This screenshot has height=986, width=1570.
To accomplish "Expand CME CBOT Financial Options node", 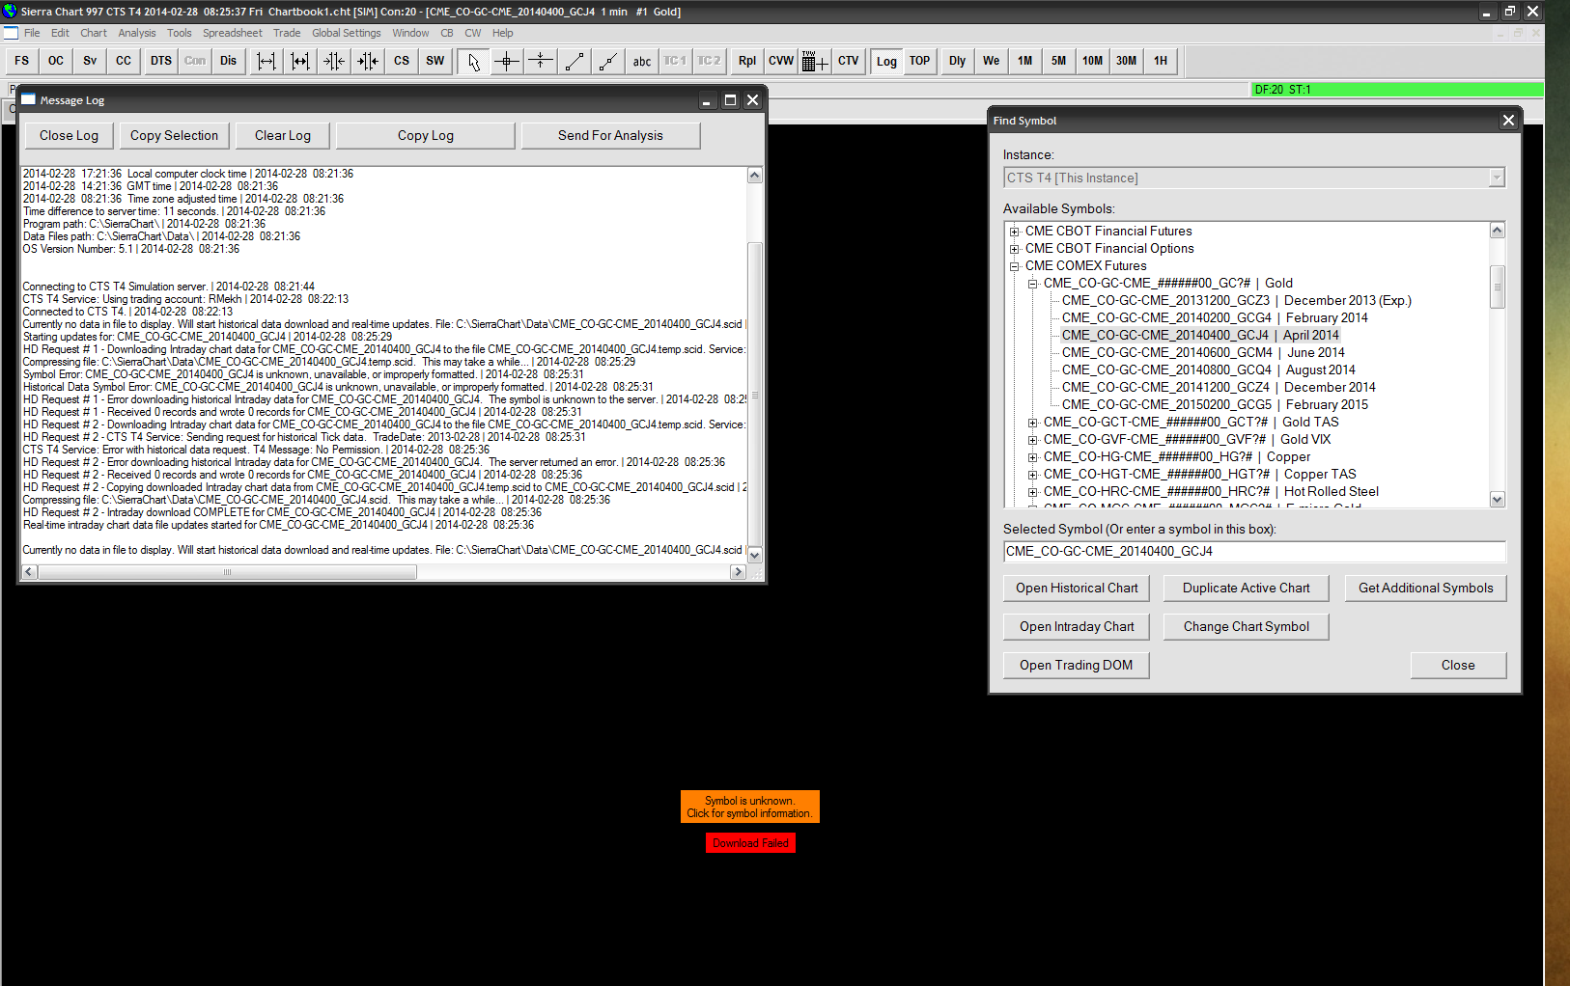I will [x=1014, y=249].
